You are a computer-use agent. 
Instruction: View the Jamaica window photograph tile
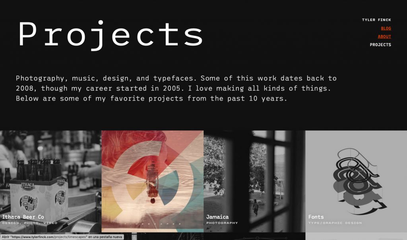coord(254,181)
